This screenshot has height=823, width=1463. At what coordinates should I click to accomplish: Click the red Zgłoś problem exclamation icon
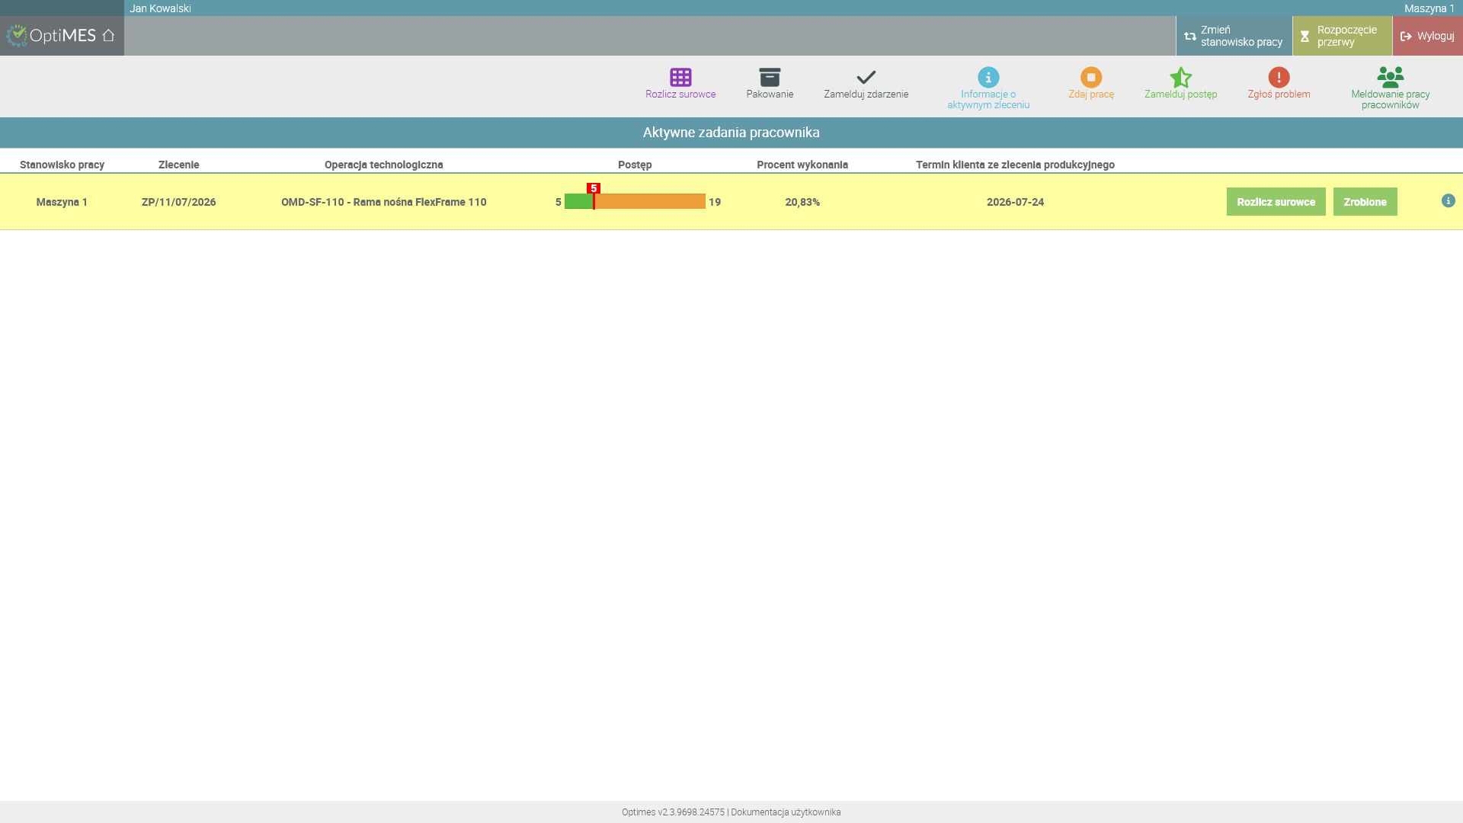(1279, 77)
